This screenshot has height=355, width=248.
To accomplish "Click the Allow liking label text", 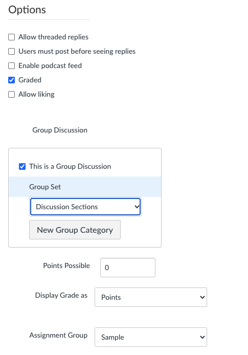I will click(x=36, y=94).
